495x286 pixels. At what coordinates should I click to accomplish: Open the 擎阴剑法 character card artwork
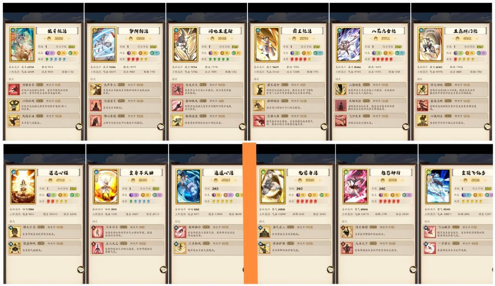pyautogui.click(x=104, y=44)
